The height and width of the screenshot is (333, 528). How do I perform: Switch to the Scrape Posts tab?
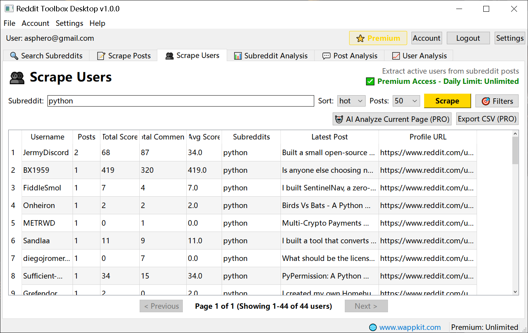(x=124, y=56)
